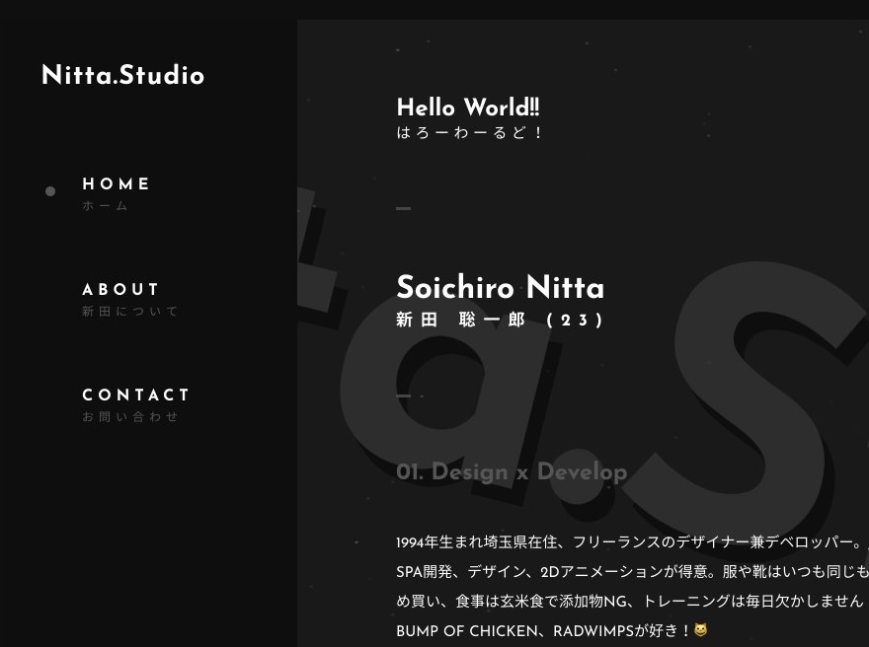Image resolution: width=869 pixels, height=647 pixels.
Task: Click the Hello World!! heading
Action: (468, 108)
